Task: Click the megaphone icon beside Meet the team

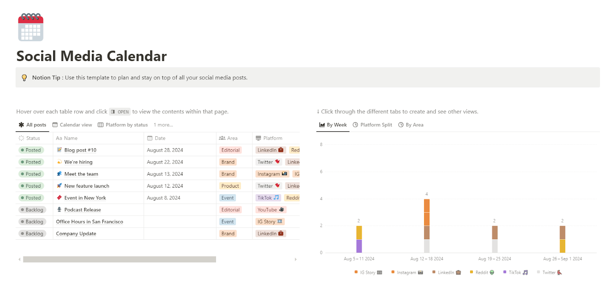Action: (x=59, y=174)
